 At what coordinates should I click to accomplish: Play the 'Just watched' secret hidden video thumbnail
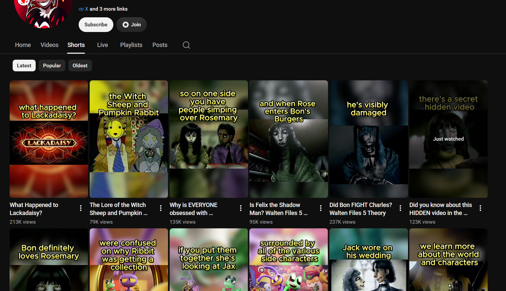(448, 139)
